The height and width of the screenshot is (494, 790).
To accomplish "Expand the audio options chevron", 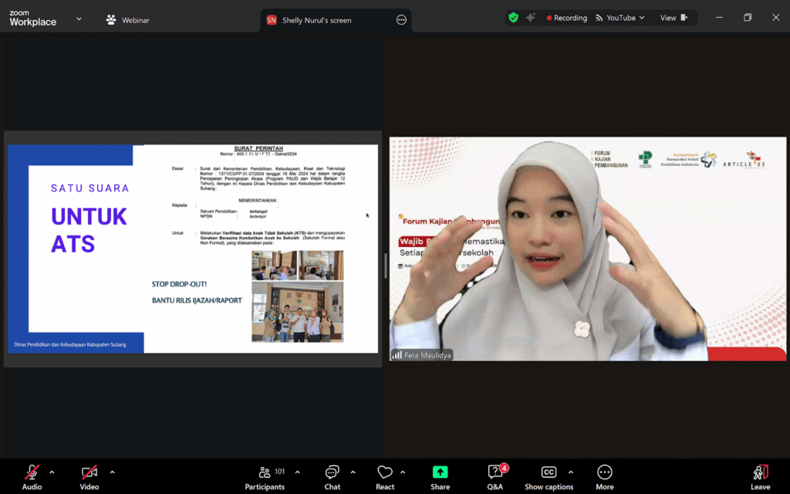I will (52, 471).
